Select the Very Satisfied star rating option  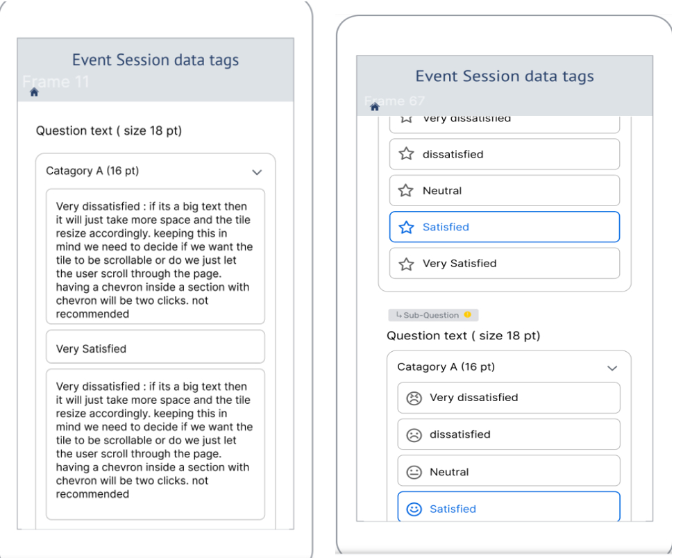click(x=505, y=263)
